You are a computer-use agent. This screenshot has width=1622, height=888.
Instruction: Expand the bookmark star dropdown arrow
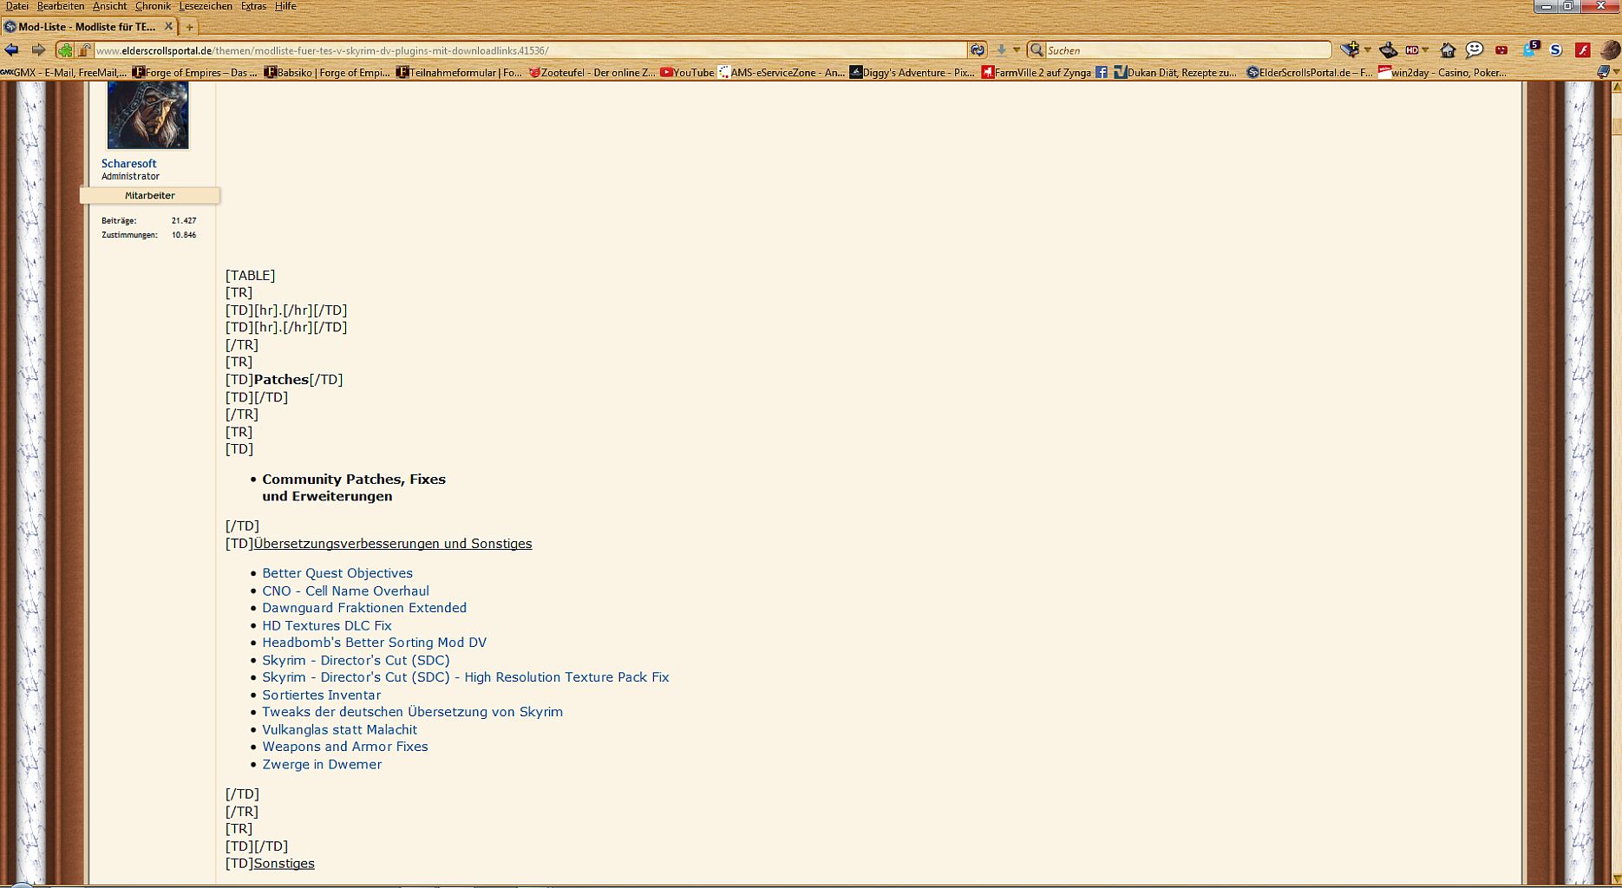pos(1368,50)
